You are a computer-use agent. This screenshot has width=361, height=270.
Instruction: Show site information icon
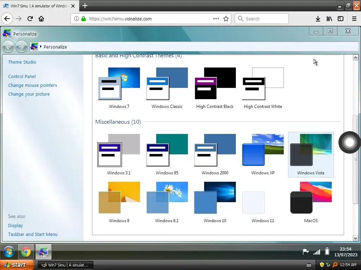coord(77,19)
